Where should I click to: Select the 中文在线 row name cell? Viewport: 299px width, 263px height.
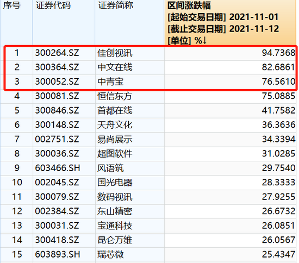(115, 67)
